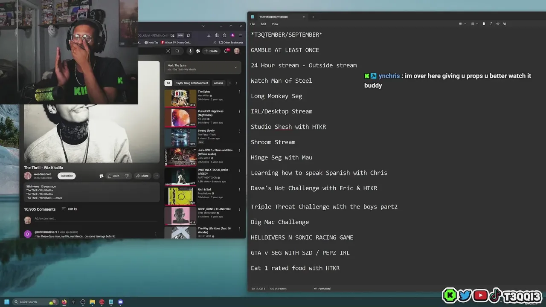
Task: Open YouTube notifications bell
Action: (x=226, y=51)
